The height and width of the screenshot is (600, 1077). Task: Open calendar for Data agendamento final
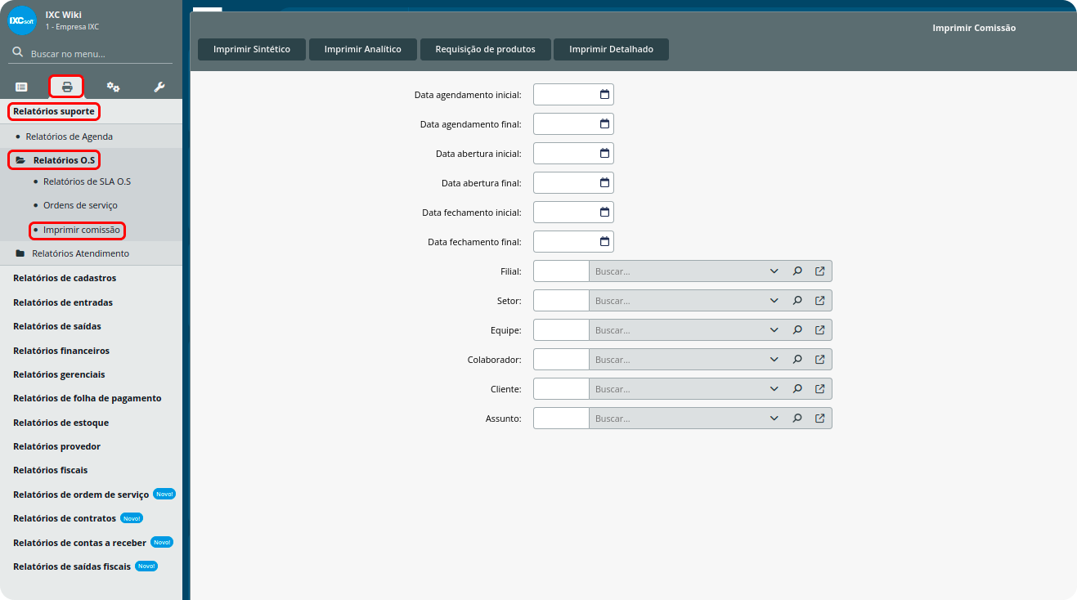604,123
